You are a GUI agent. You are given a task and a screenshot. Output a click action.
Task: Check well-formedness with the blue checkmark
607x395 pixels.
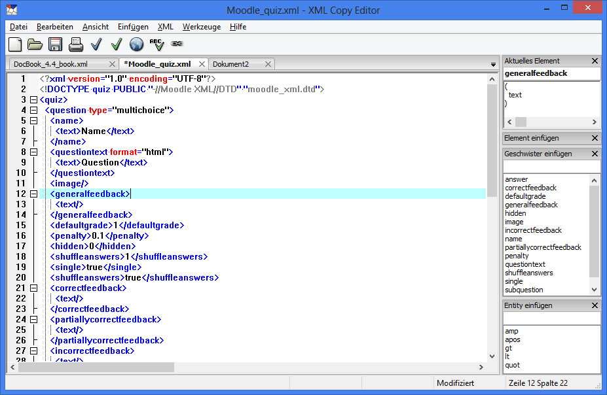point(96,44)
